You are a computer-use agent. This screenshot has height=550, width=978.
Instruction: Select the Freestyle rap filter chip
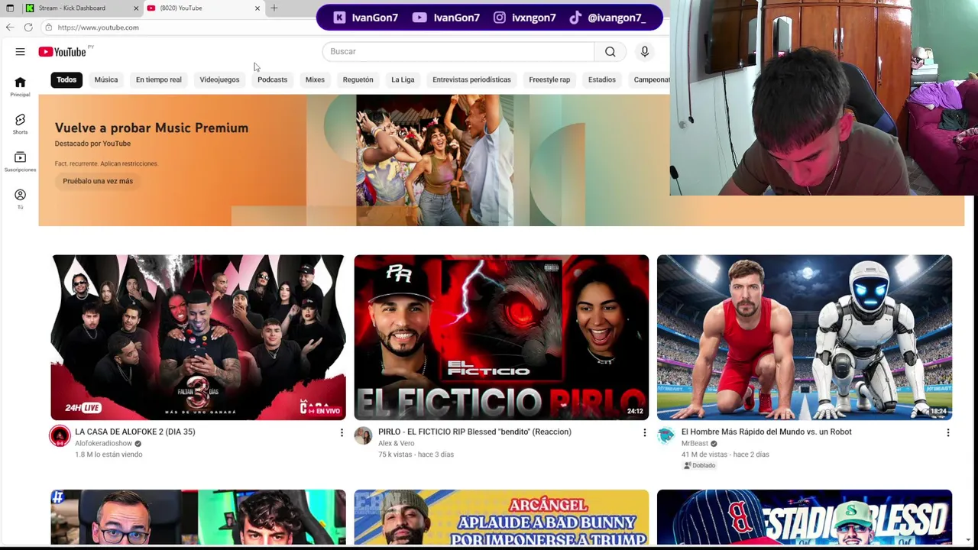[549, 79]
